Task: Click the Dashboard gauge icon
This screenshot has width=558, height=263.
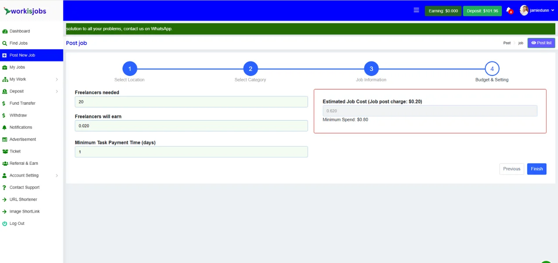Action: pyautogui.click(x=5, y=32)
